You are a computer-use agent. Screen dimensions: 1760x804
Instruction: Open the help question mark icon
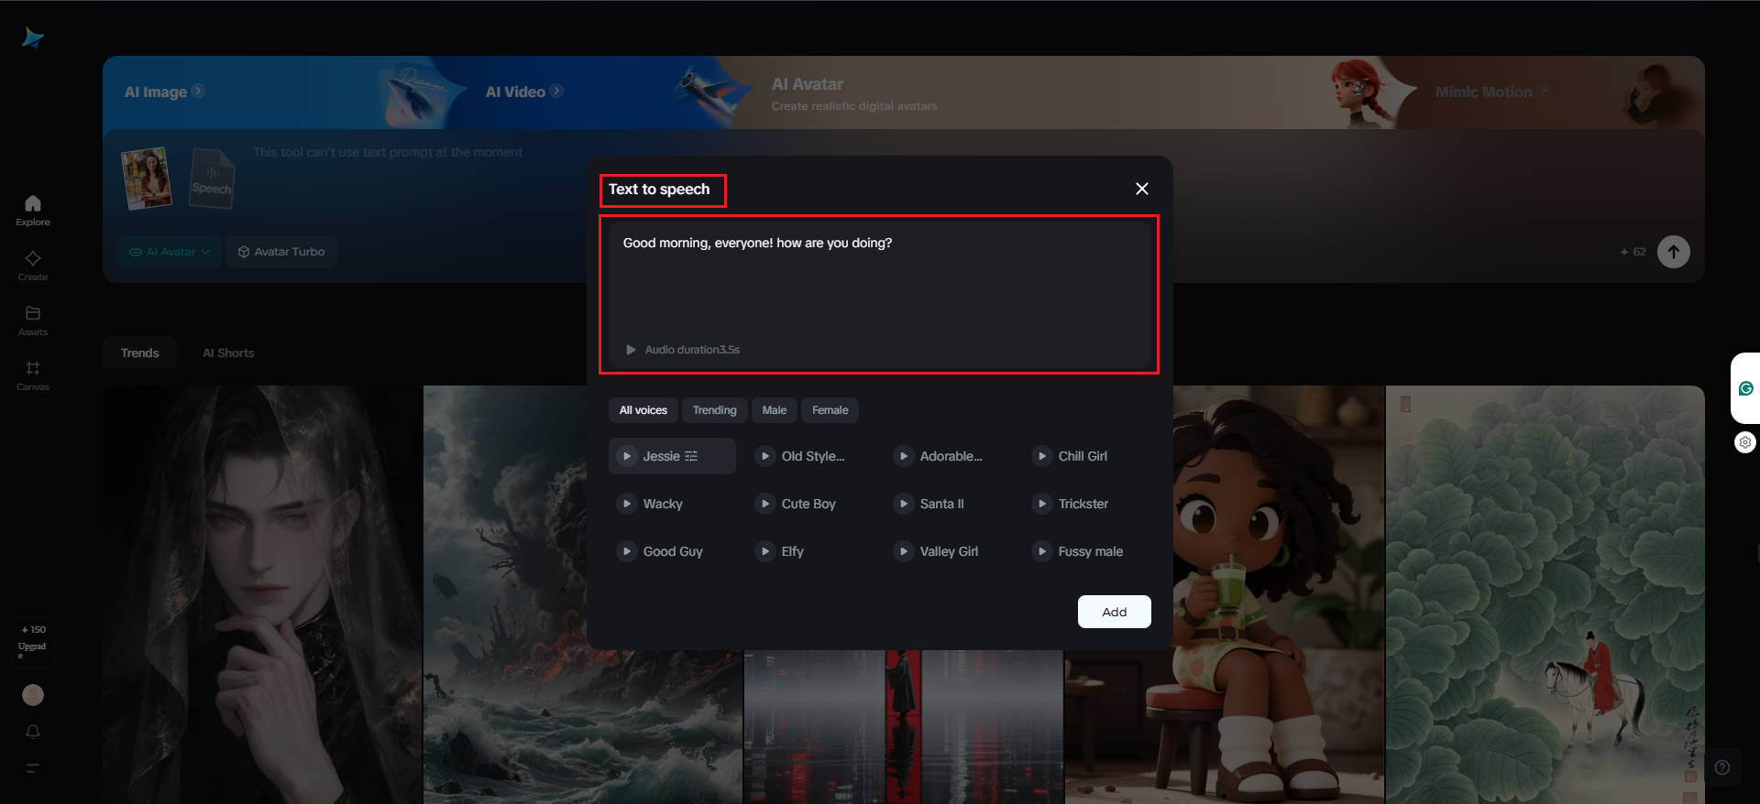pyautogui.click(x=1722, y=767)
